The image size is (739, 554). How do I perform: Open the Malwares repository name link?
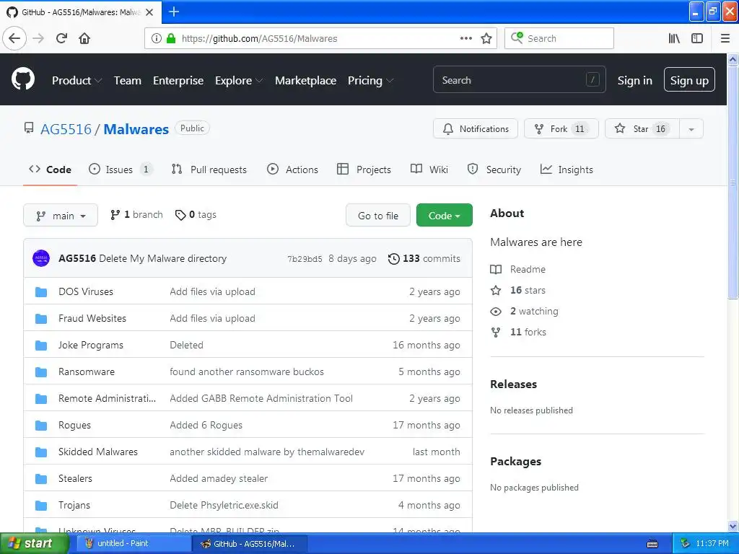click(136, 129)
